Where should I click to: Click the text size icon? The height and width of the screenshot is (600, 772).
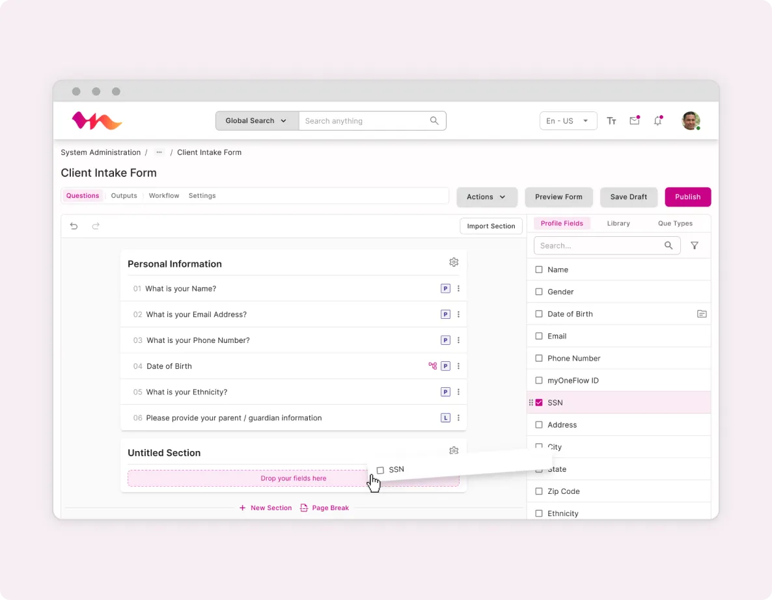coord(611,121)
